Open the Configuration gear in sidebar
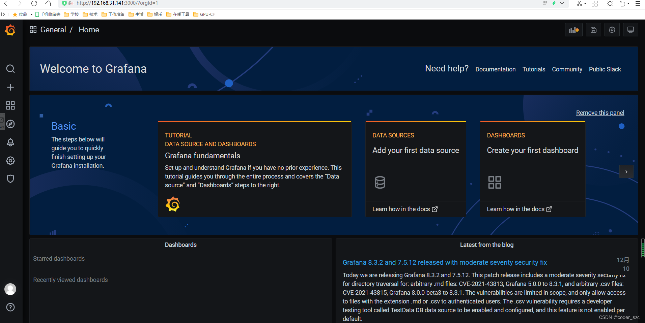 (x=10, y=161)
